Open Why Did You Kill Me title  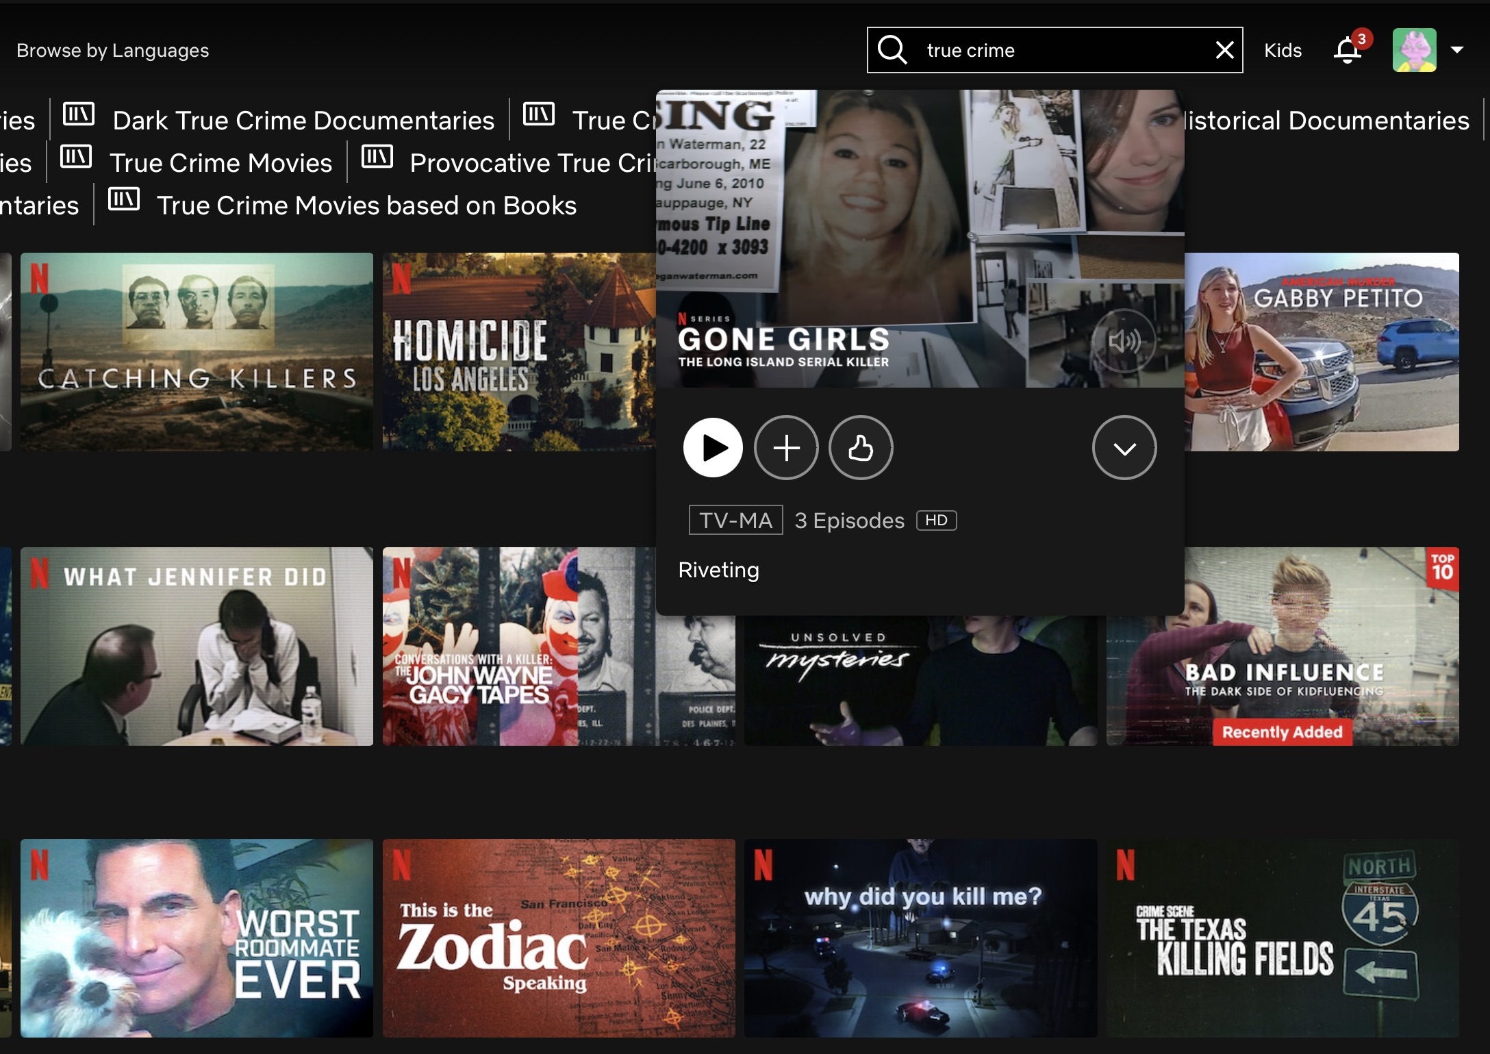(920, 938)
